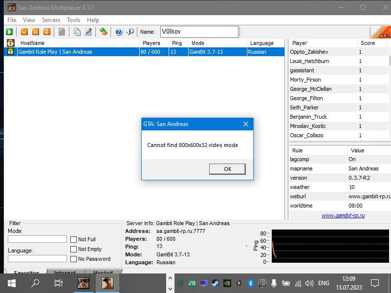Screen dimensions: 391x293
Task: Click the blue Help question mark icon
Action: coord(119,32)
